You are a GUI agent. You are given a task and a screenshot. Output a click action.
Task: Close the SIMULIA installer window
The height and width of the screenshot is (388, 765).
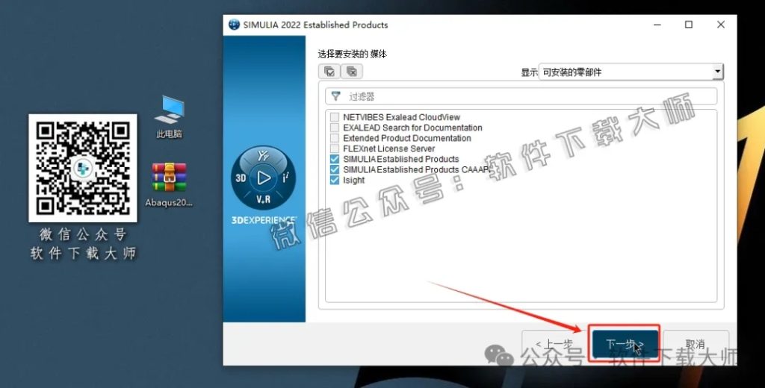721,25
